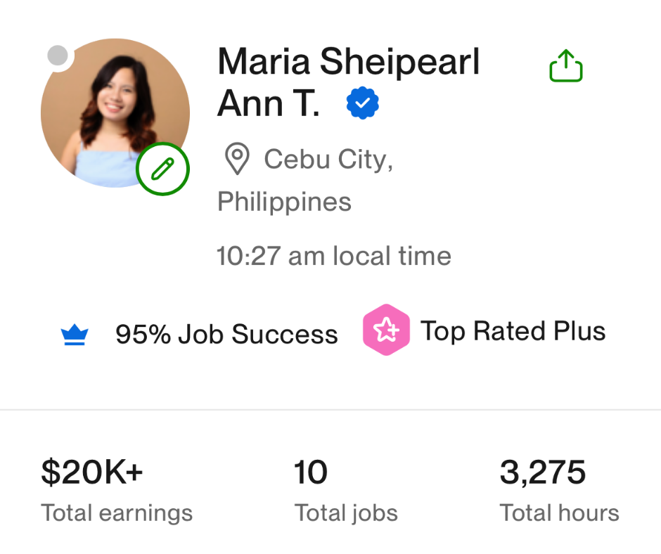Open the 95% Job Success details
661x554 pixels.
226,335
